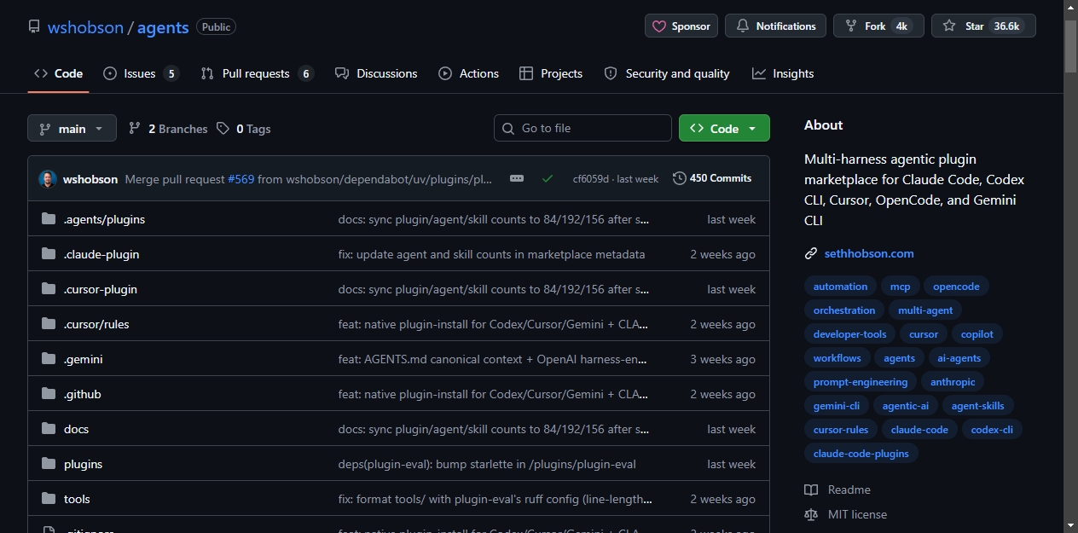This screenshot has height=533, width=1078.
Task: Click the page vertical scrollbar thumb
Action: [x=1071, y=46]
